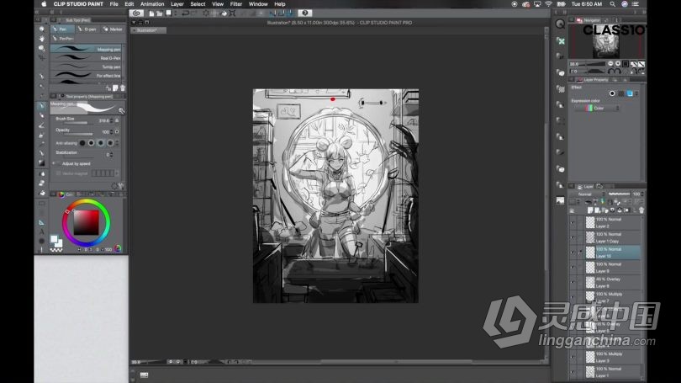Open sub tool detail wrench beside stroke preview
The image size is (681, 383).
(121, 110)
